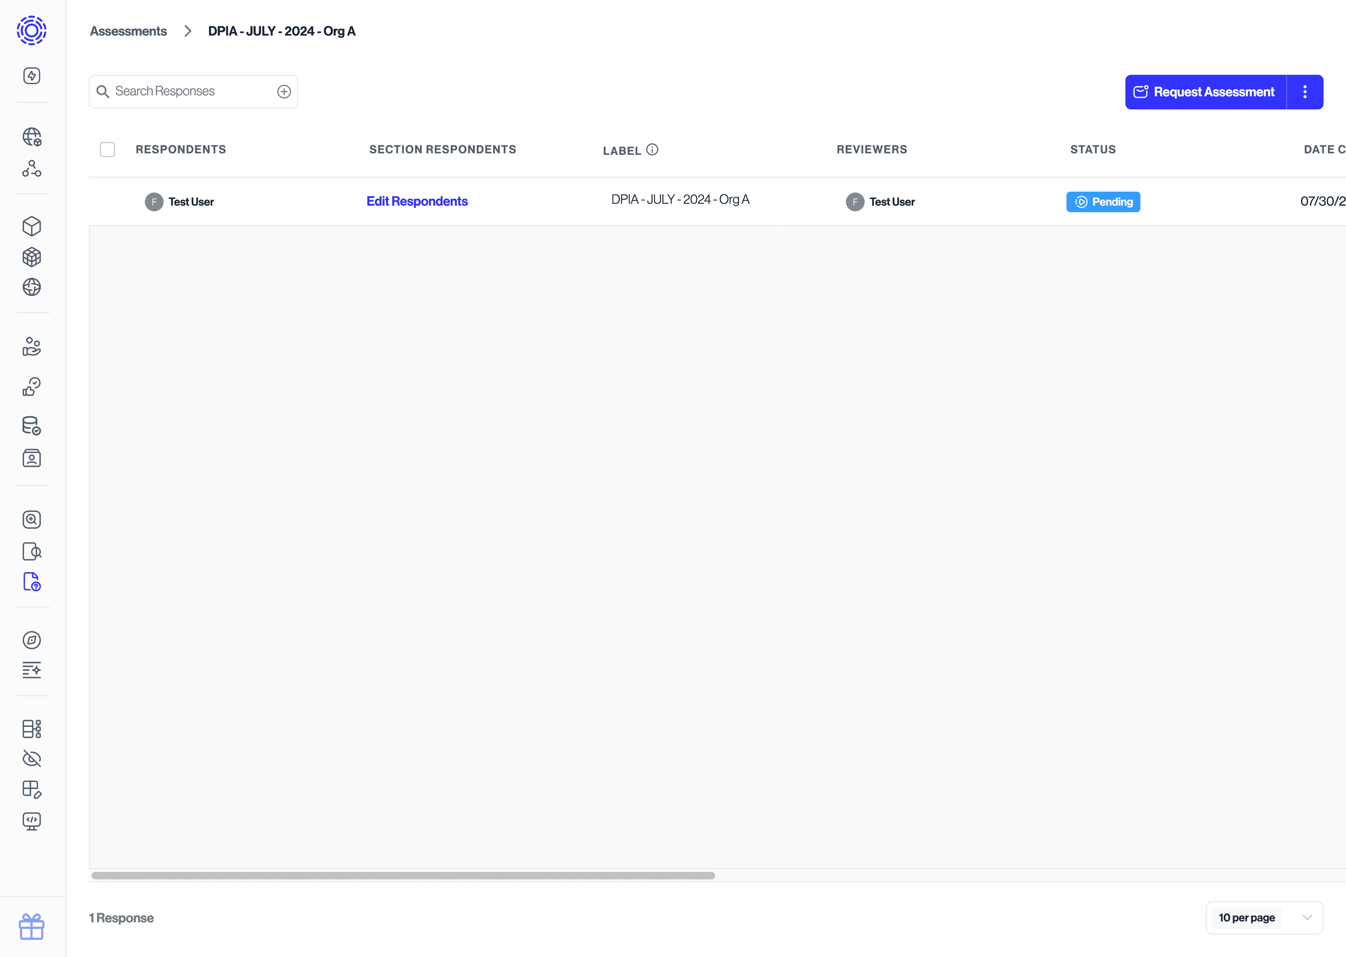Go back to Assessments breadcrumb
This screenshot has height=957, width=1346.
coord(129,31)
